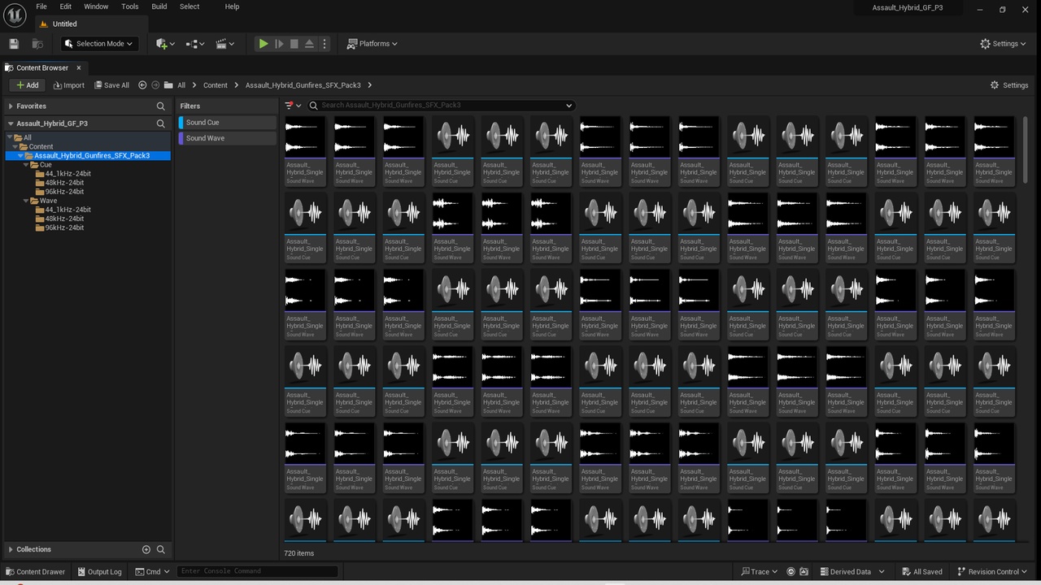
Task: Navigate back with the history back arrow
Action: pos(143,85)
